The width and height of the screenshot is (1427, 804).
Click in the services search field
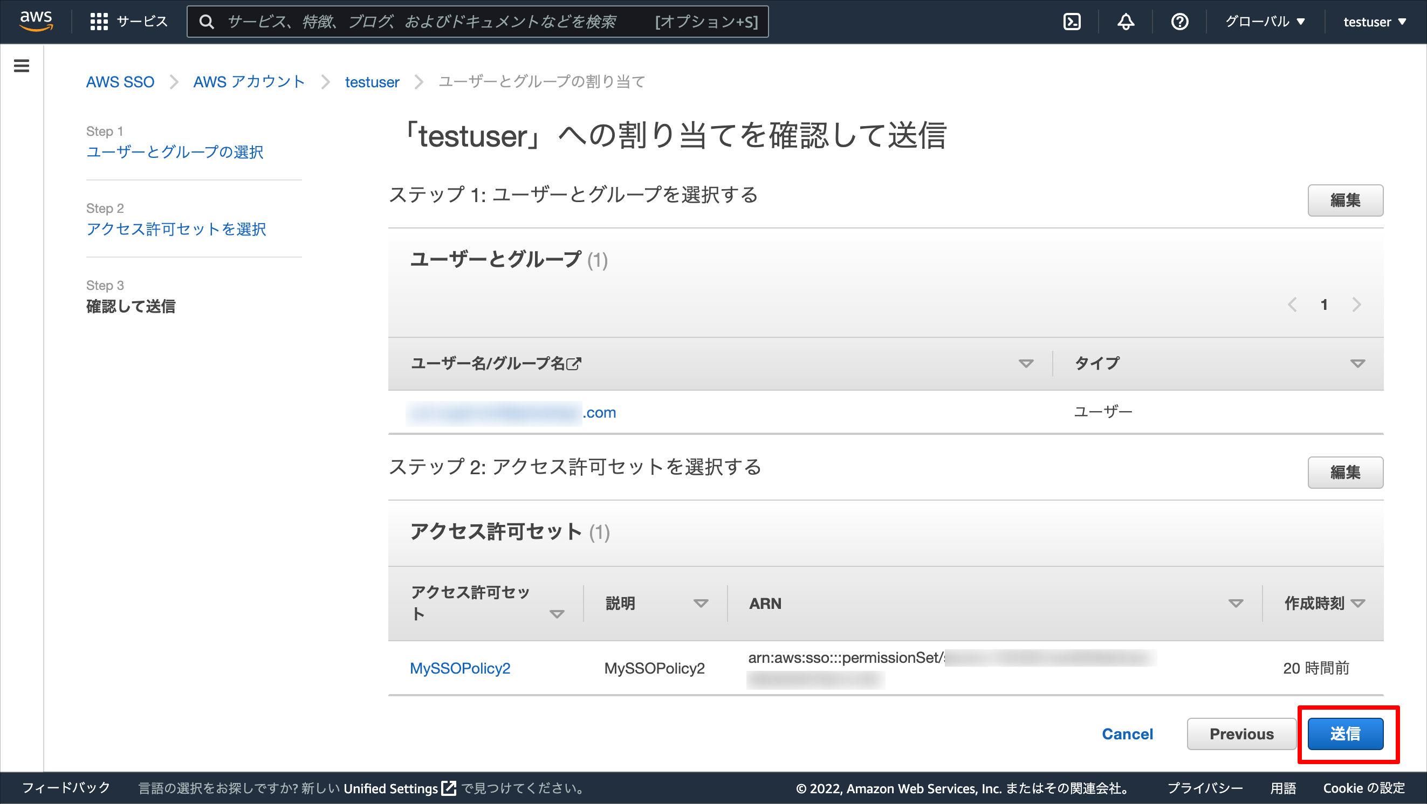(477, 22)
